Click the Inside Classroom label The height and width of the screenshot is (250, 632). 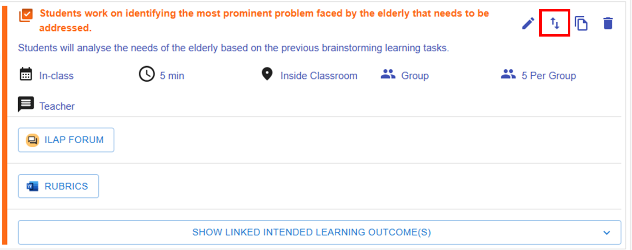click(319, 76)
